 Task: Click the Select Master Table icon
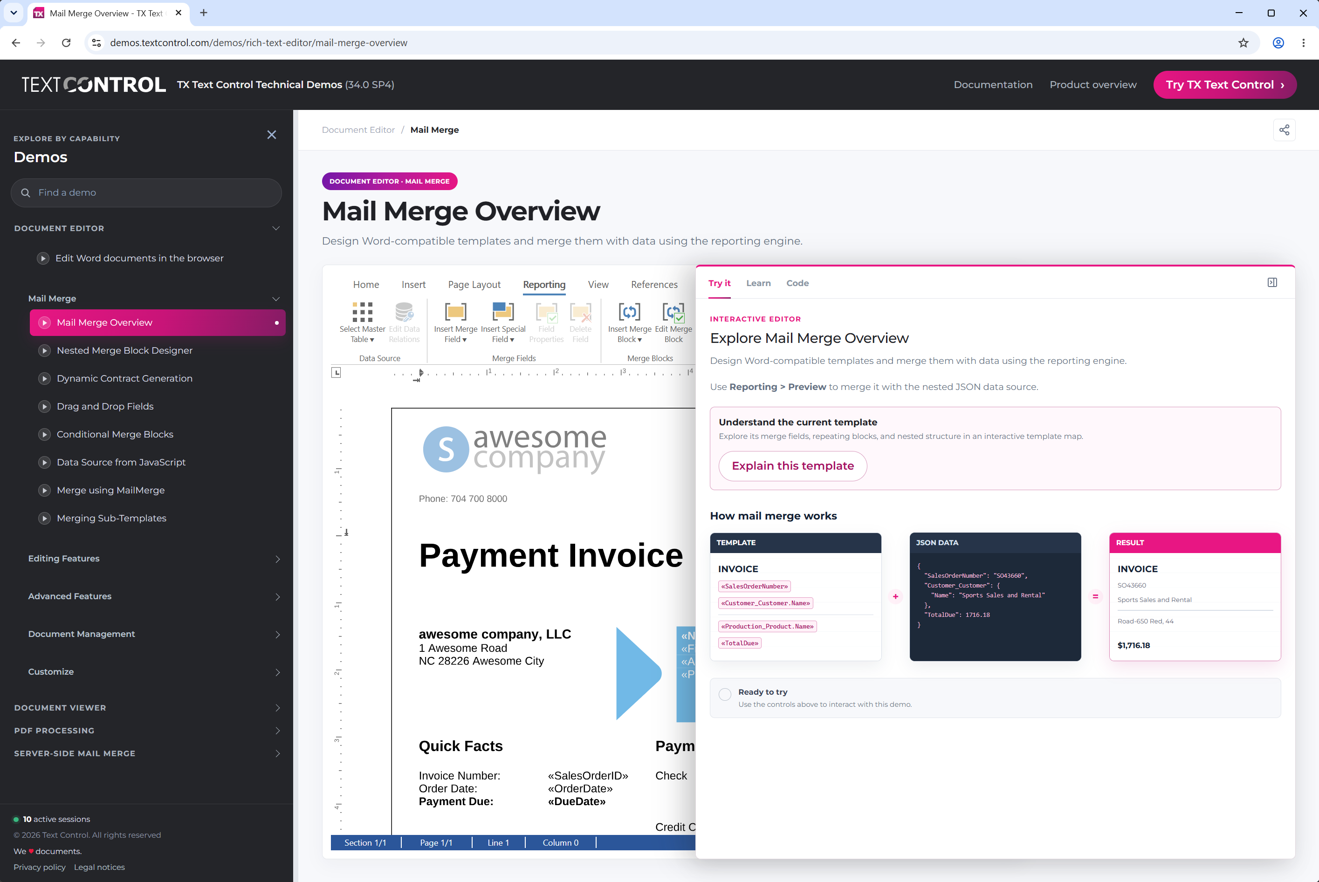click(363, 312)
